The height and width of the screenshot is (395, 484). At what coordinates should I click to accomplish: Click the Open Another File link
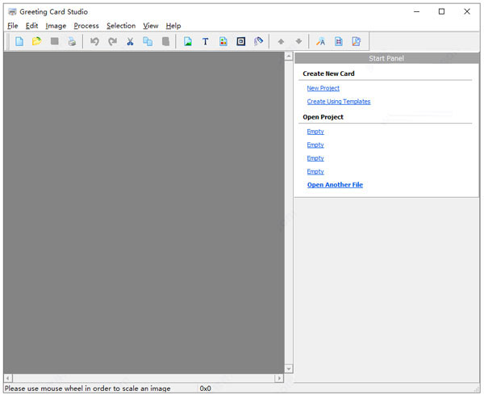(x=335, y=185)
